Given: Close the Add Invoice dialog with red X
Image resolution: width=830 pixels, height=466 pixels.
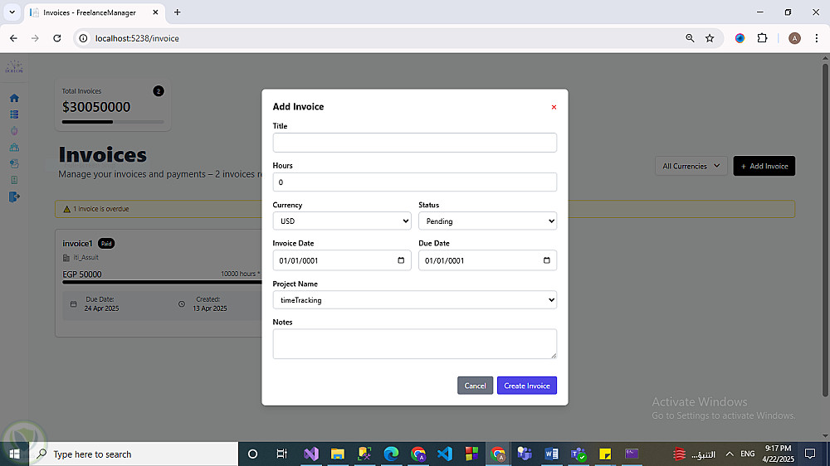Looking at the screenshot, I should 554,107.
